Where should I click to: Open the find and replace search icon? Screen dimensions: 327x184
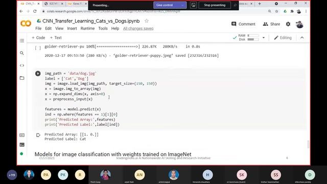click(x=22, y=53)
